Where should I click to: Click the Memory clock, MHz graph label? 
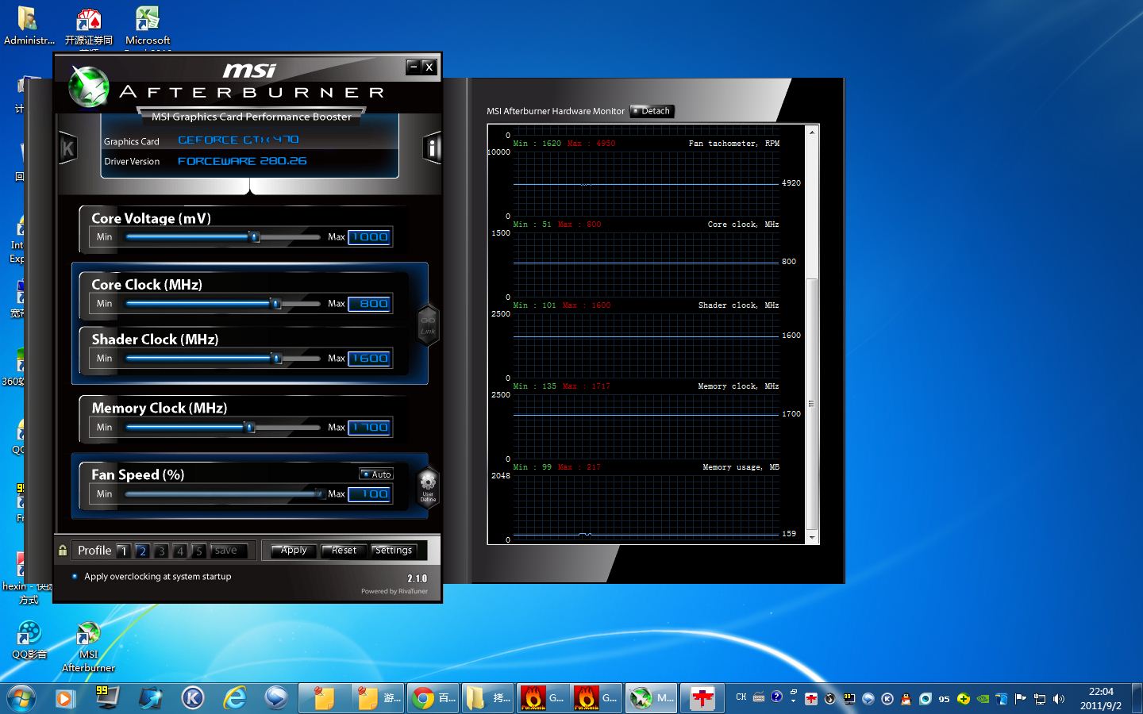coord(738,386)
